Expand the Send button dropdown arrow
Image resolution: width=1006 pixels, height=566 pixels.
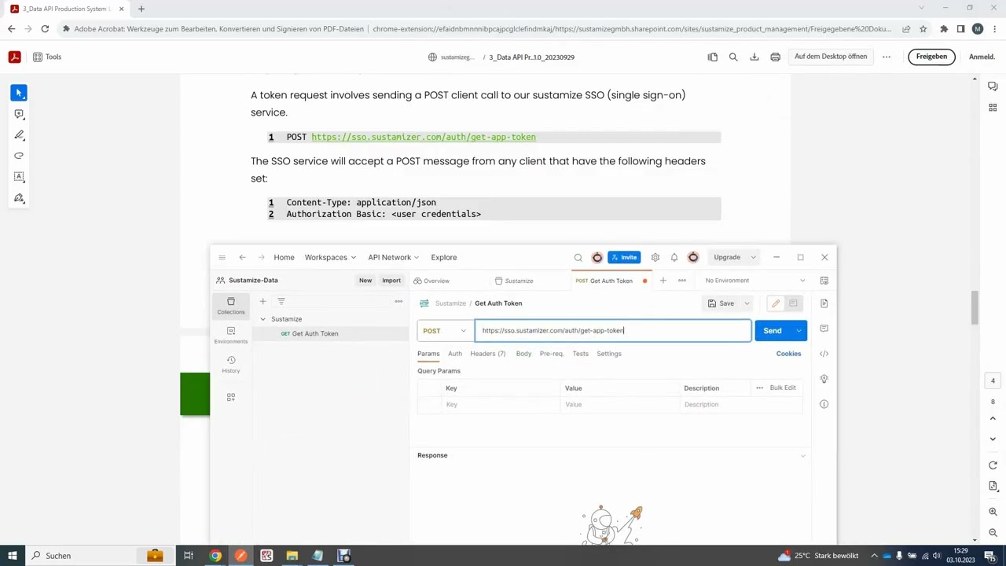pos(799,331)
